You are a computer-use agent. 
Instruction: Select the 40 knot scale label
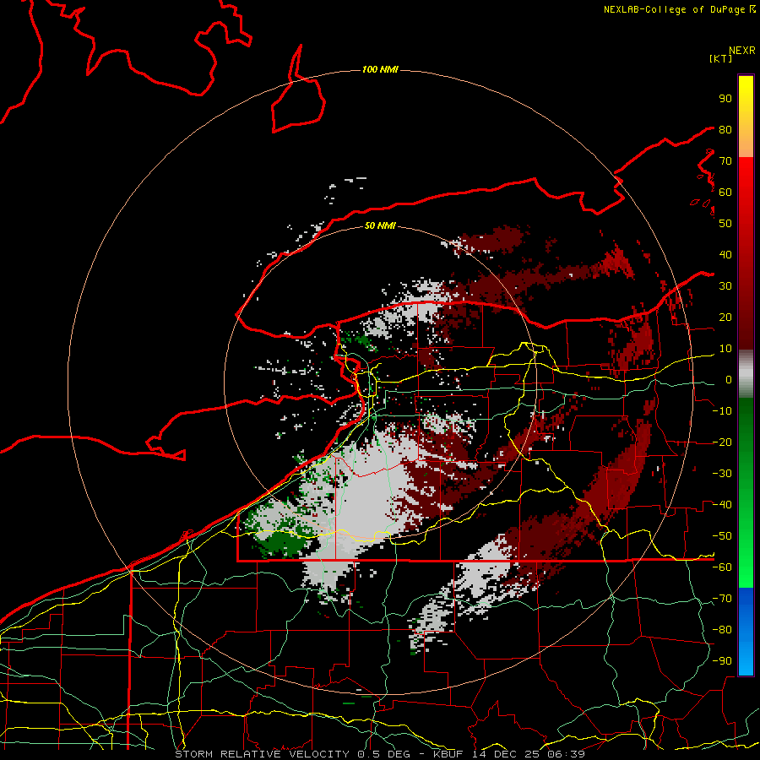725,254
